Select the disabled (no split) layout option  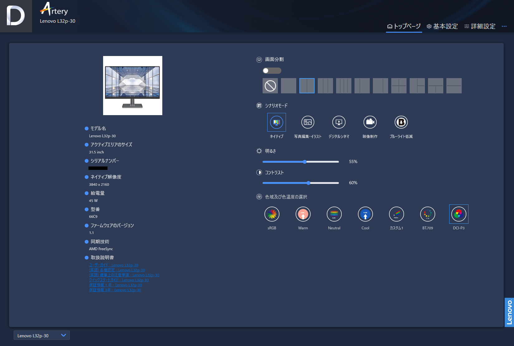(x=270, y=86)
